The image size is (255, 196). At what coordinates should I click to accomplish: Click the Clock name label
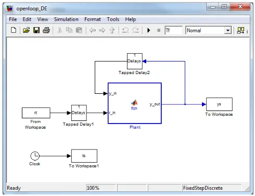point(35,164)
